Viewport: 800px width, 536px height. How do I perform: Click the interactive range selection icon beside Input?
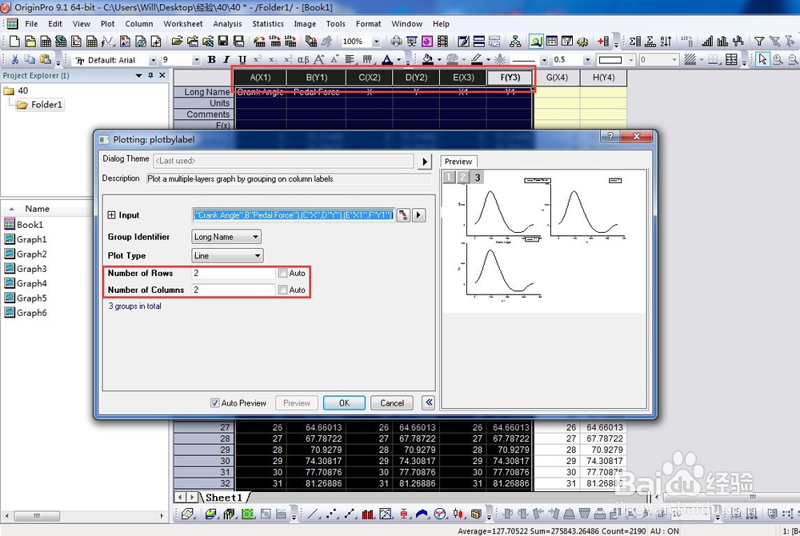[403, 215]
